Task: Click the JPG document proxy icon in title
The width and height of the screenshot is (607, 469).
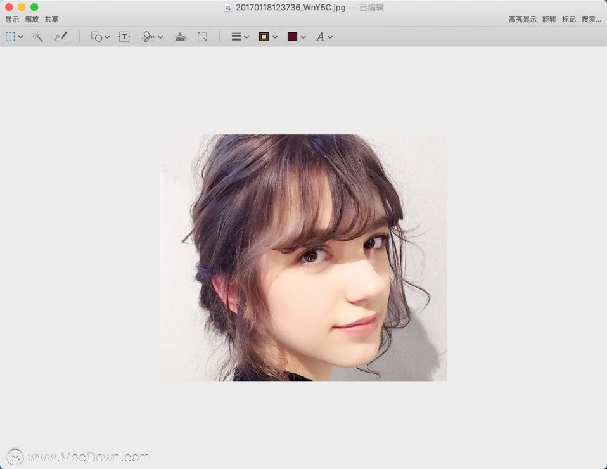Action: point(228,8)
